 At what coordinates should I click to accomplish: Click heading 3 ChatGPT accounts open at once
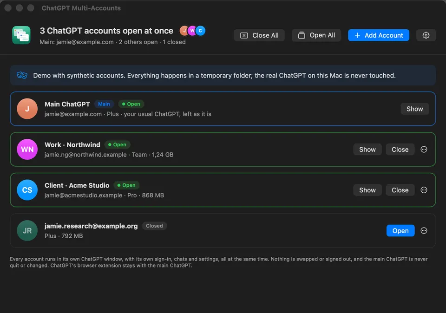[x=106, y=31]
